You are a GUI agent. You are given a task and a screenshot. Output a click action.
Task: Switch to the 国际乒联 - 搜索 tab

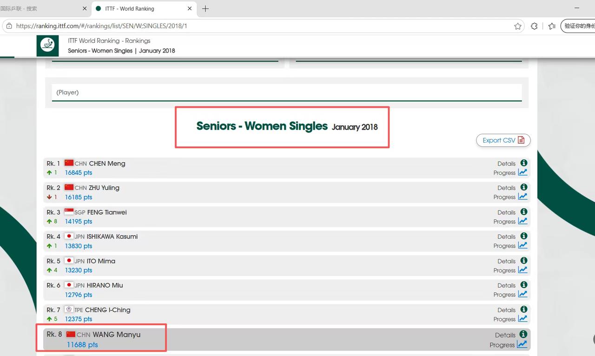(x=44, y=8)
